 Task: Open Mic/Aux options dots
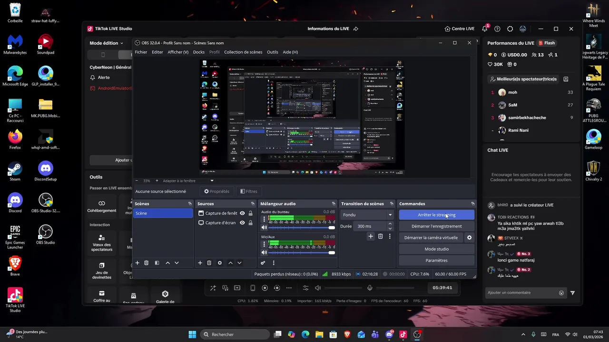[264, 244]
